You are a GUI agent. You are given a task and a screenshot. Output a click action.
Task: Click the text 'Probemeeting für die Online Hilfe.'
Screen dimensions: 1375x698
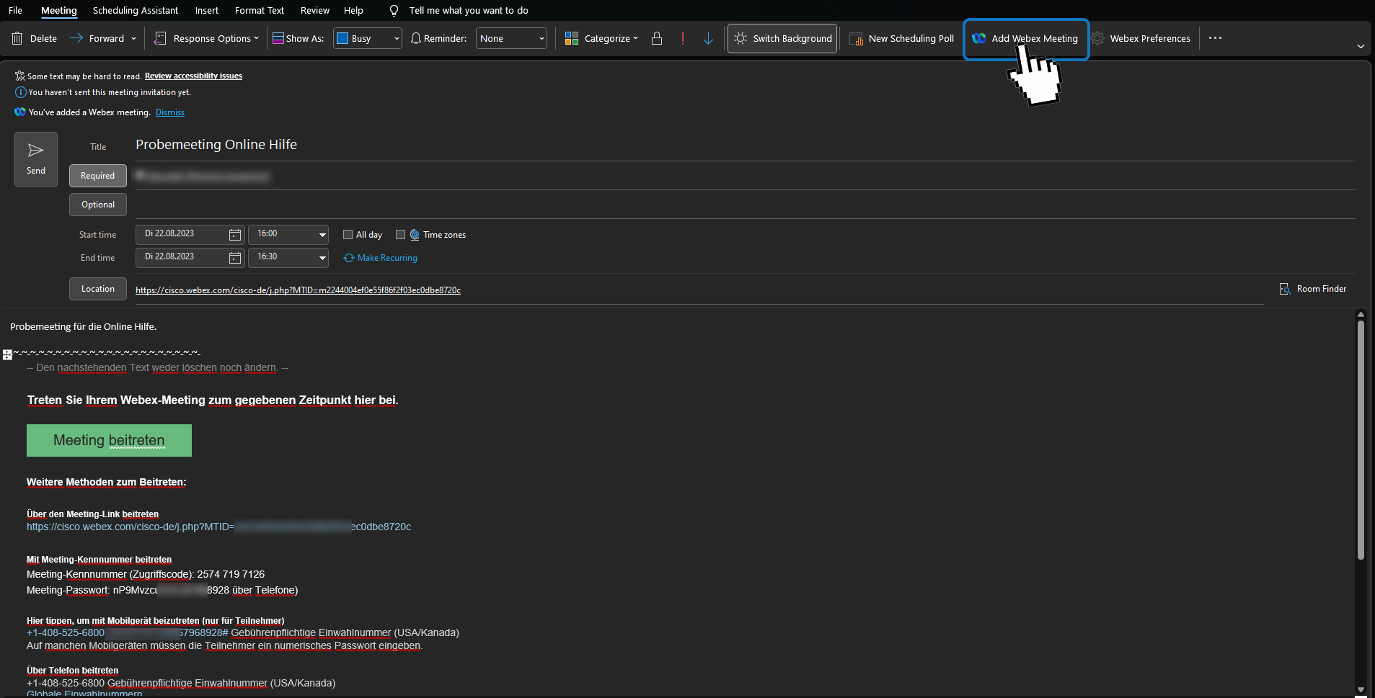point(83,327)
